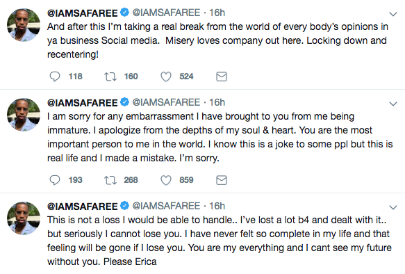Open verified badge on first tweet's name

tap(125, 13)
